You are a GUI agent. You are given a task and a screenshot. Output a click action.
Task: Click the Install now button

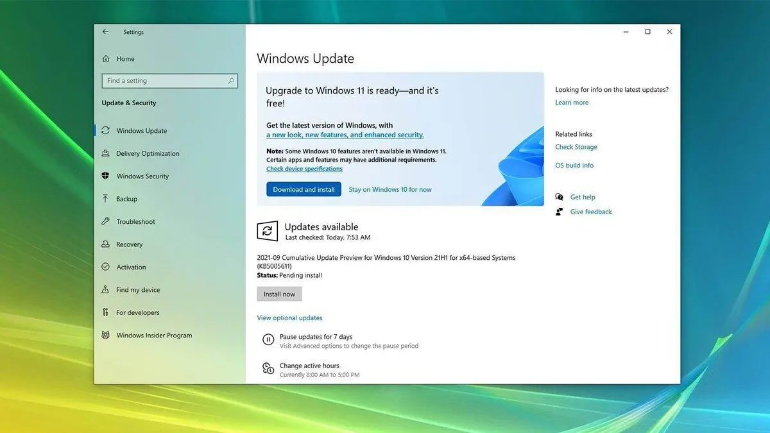pyautogui.click(x=280, y=294)
